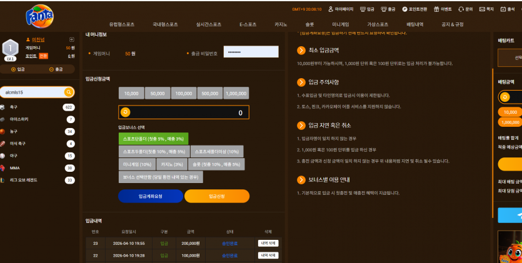The height and width of the screenshot is (263, 522).
Task: Click the Fanta logo icon
Action: tap(39, 16)
